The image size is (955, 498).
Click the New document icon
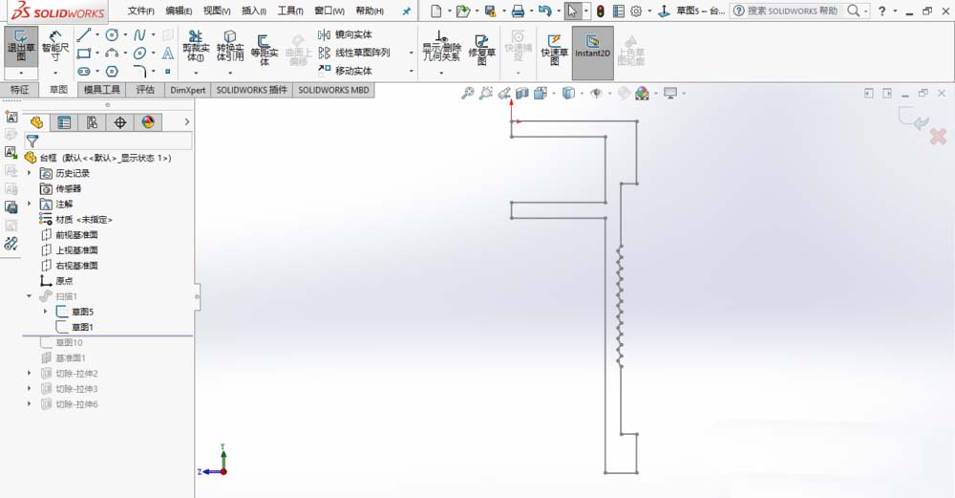[x=436, y=11]
